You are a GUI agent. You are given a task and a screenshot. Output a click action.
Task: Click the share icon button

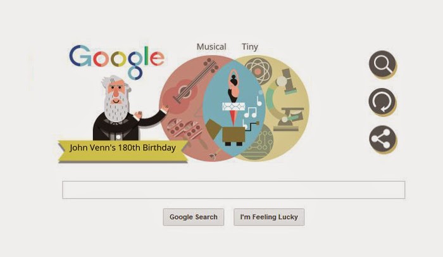[x=382, y=139]
